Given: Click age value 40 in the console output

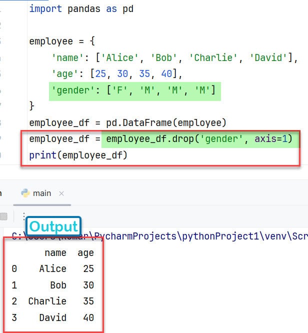Looking at the screenshot, I should 88,317.
